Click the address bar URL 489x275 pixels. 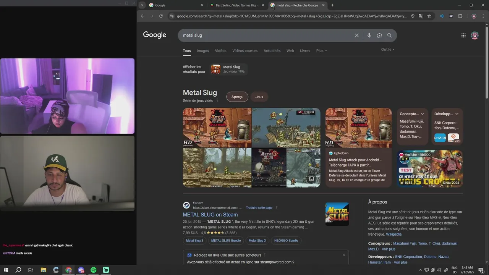click(292, 16)
